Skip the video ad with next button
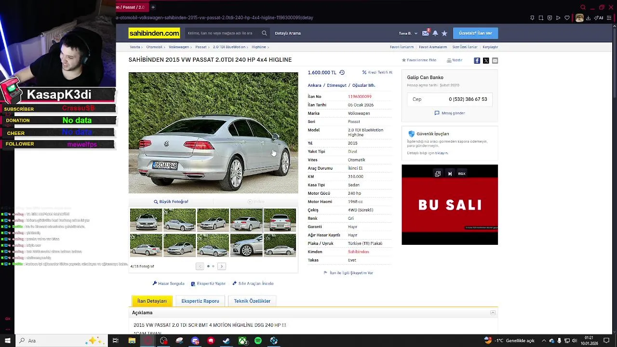Viewport: 617px width, 347px height. coord(450,174)
